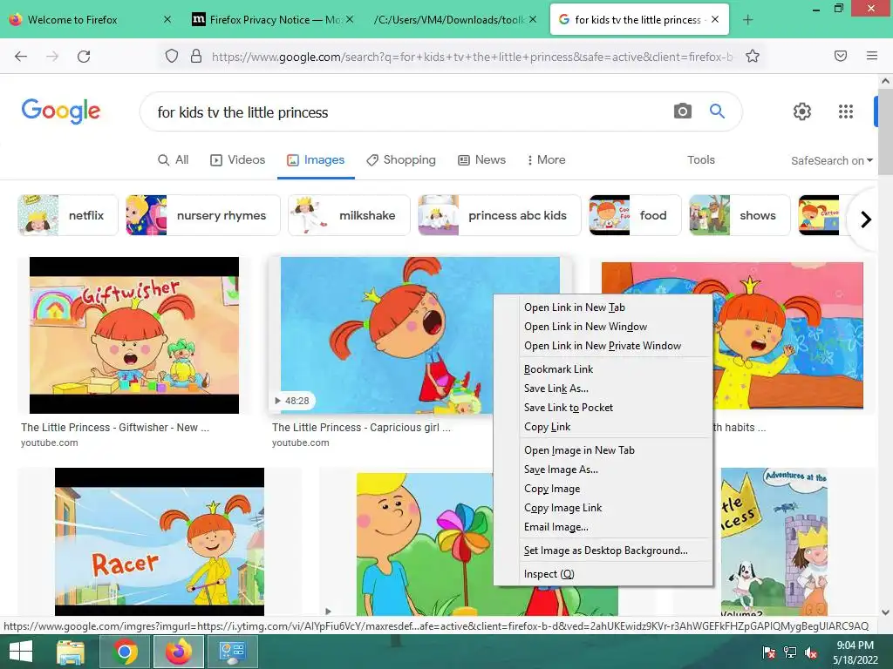893x669 pixels.
Task: Select the Shopping results tab
Action: tap(401, 160)
